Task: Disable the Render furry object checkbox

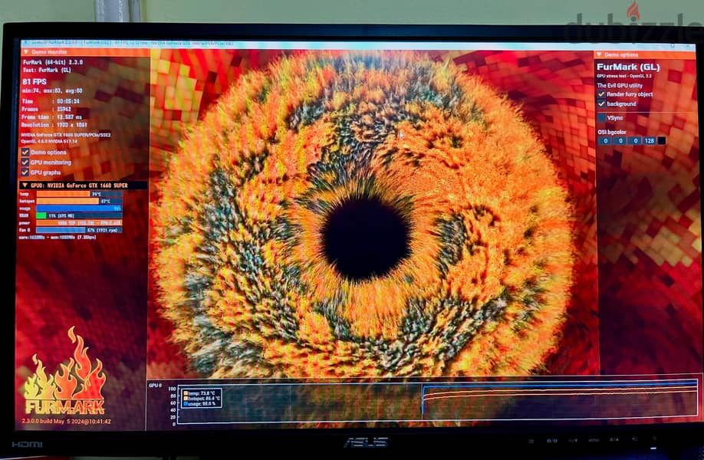Action: pyautogui.click(x=602, y=94)
